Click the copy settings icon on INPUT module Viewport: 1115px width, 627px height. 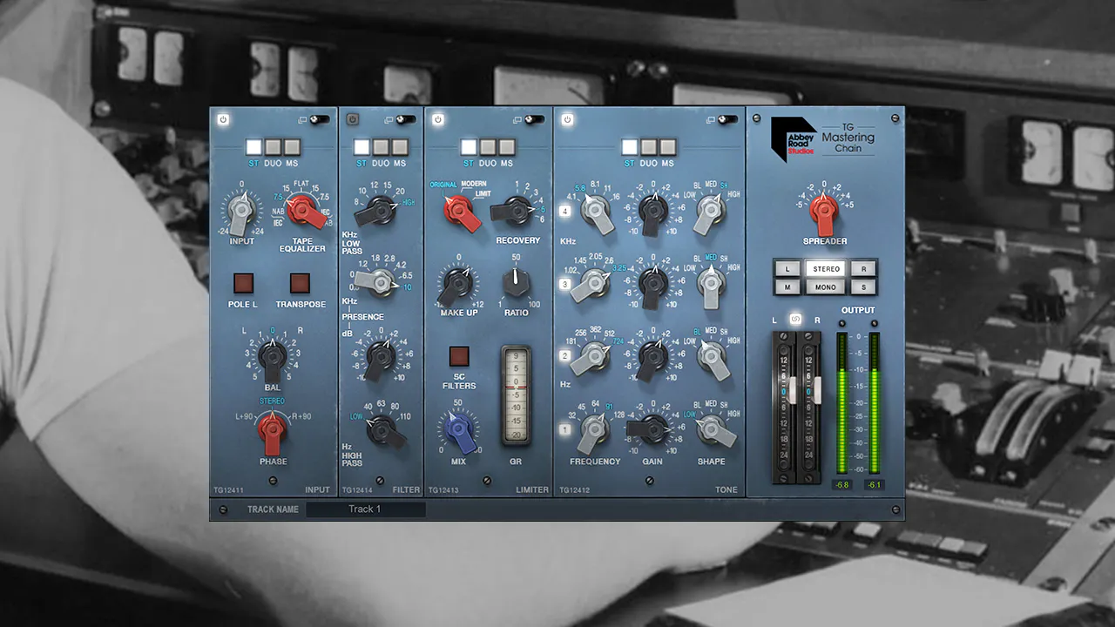click(x=303, y=119)
